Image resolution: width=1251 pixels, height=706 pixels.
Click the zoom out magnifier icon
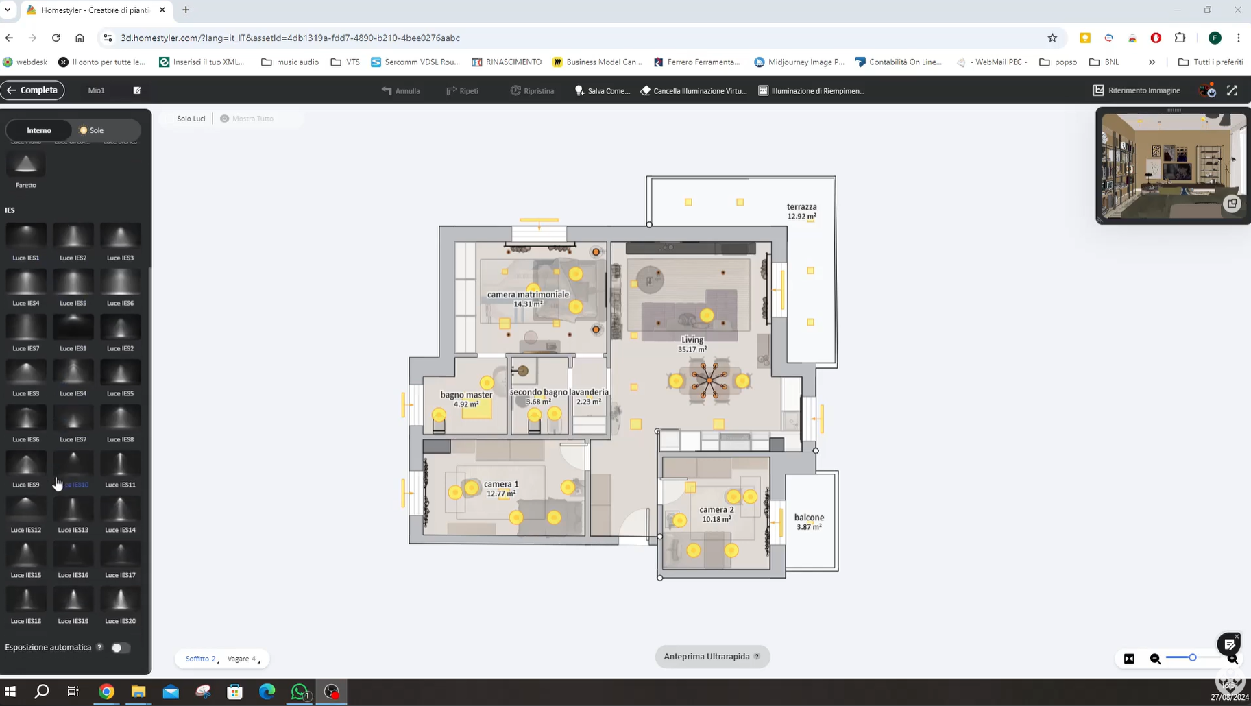[x=1155, y=659]
